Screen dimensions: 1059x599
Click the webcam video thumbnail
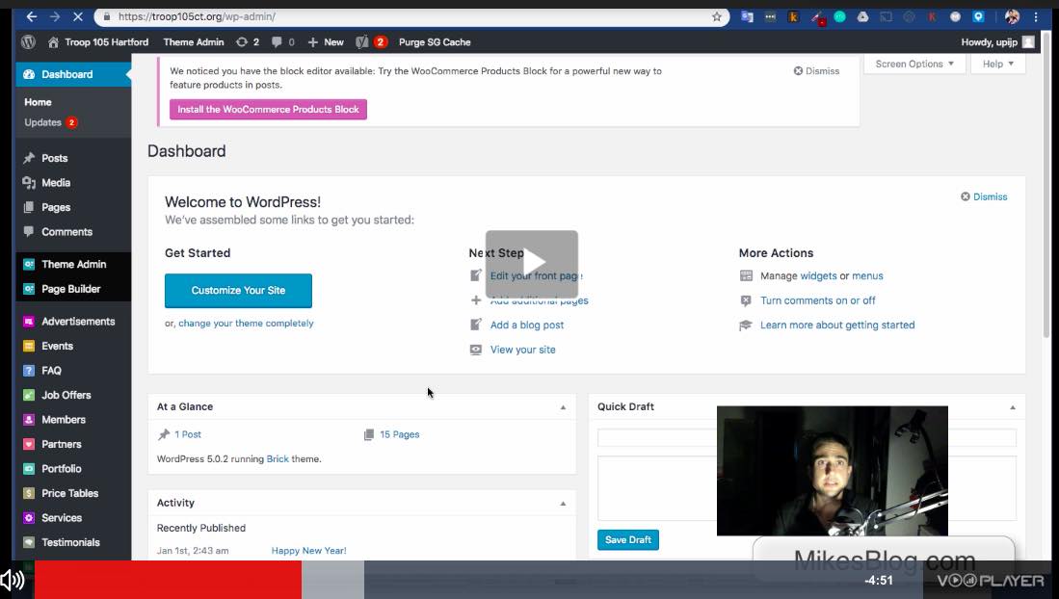[833, 471]
